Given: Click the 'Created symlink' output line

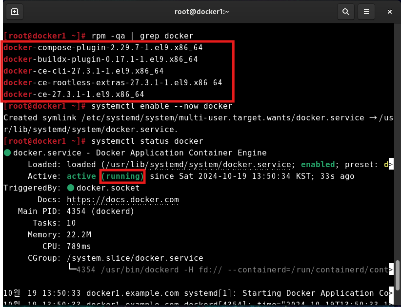Looking at the screenshot, I should click(198, 124).
